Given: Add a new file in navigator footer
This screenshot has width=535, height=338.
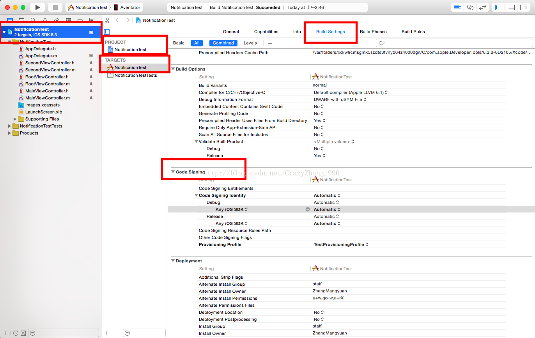Looking at the screenshot, I should pos(5,333).
